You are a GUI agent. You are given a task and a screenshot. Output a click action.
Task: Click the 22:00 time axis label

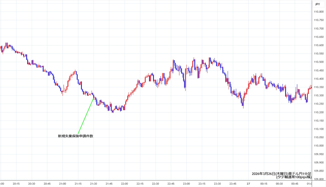(x=124, y=184)
